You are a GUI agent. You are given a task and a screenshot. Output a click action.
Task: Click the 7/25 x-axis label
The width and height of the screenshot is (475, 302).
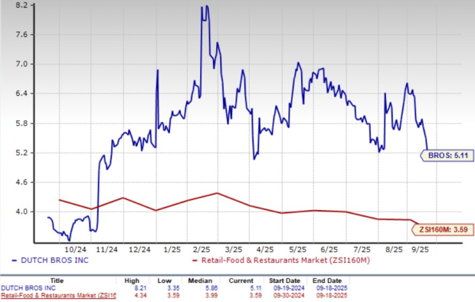[x=362, y=250]
